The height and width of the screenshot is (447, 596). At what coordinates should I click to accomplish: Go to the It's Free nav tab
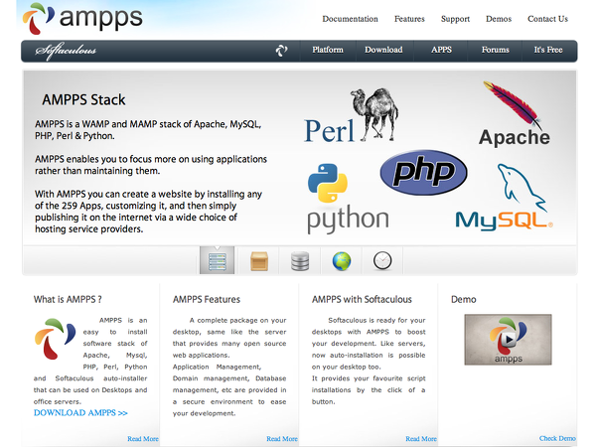pos(548,51)
